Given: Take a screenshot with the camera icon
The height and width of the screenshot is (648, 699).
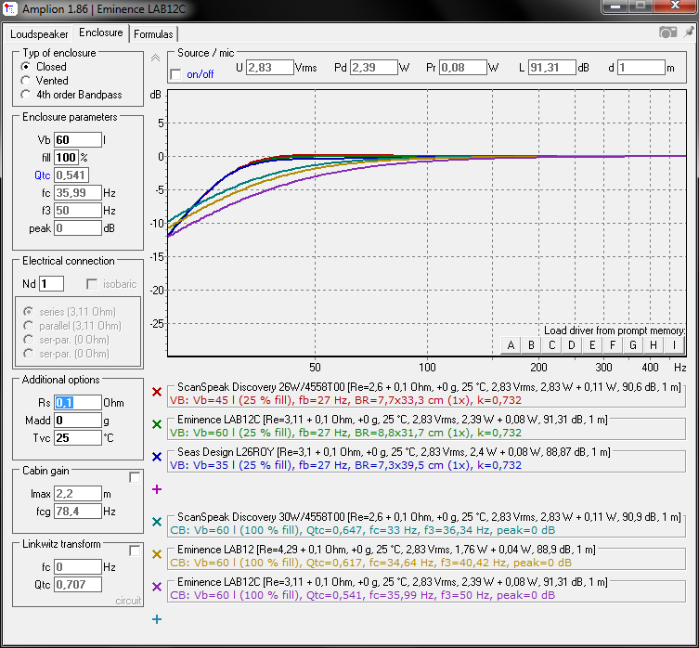Looking at the screenshot, I should (667, 32).
